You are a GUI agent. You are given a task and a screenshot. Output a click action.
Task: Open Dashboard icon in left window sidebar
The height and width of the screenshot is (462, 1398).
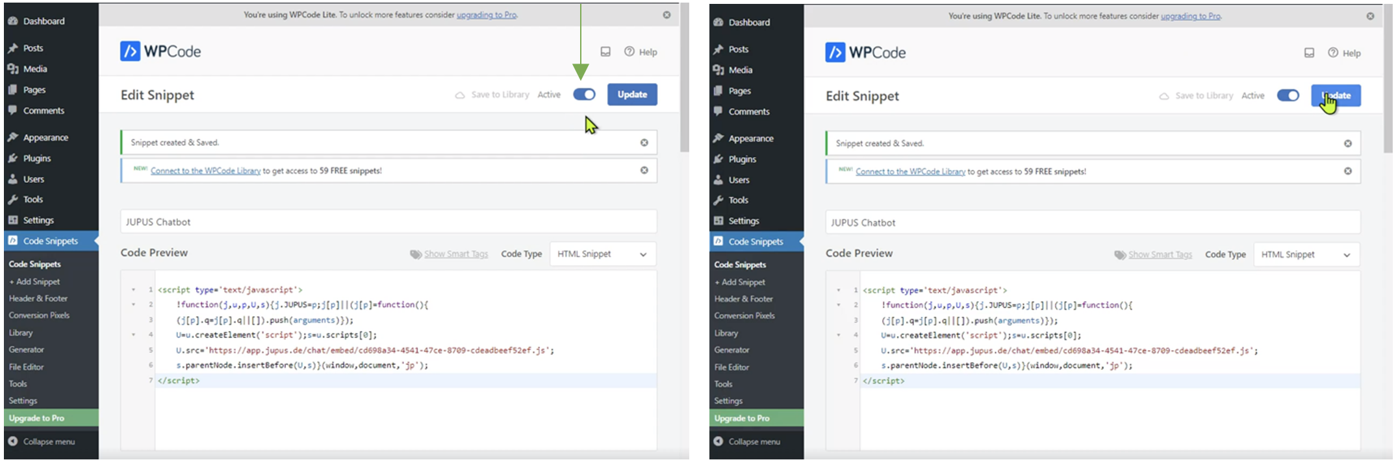point(12,21)
